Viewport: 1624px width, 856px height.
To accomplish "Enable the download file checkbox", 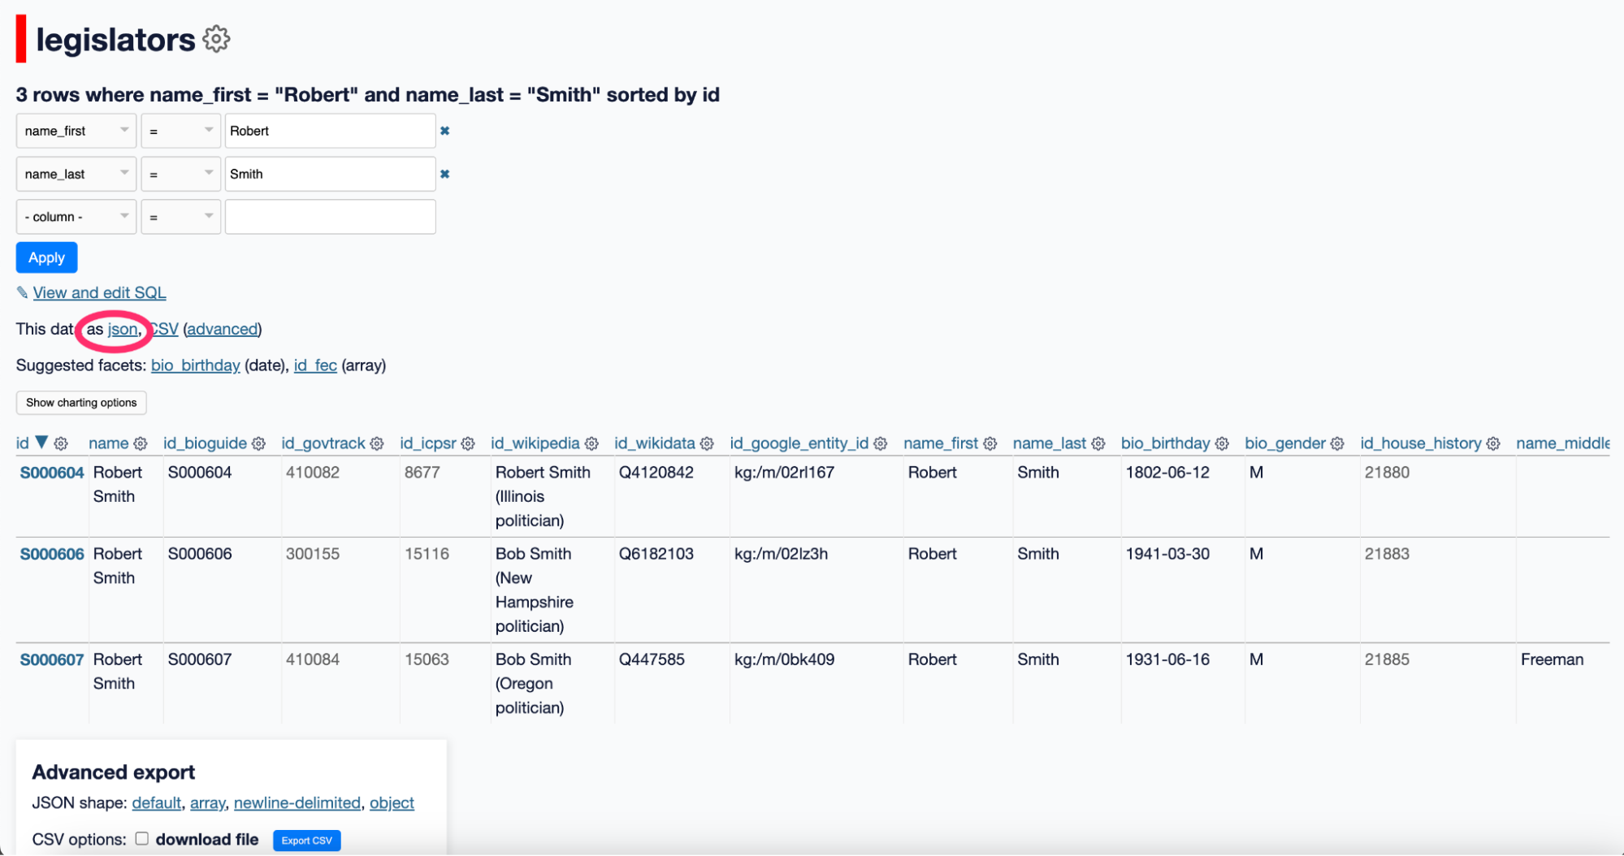I will [x=142, y=839].
